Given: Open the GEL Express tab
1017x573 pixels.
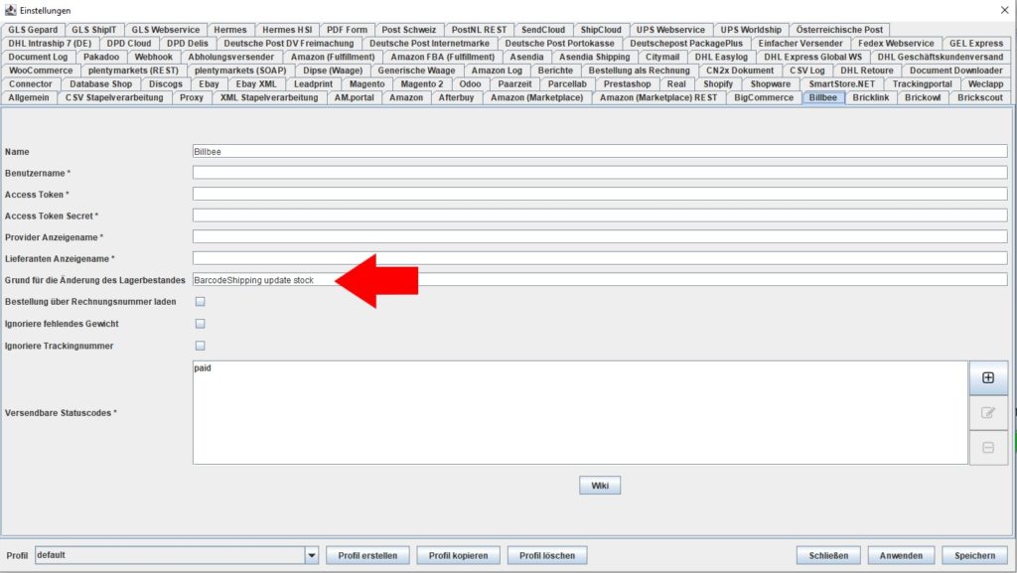Looking at the screenshot, I should (976, 44).
